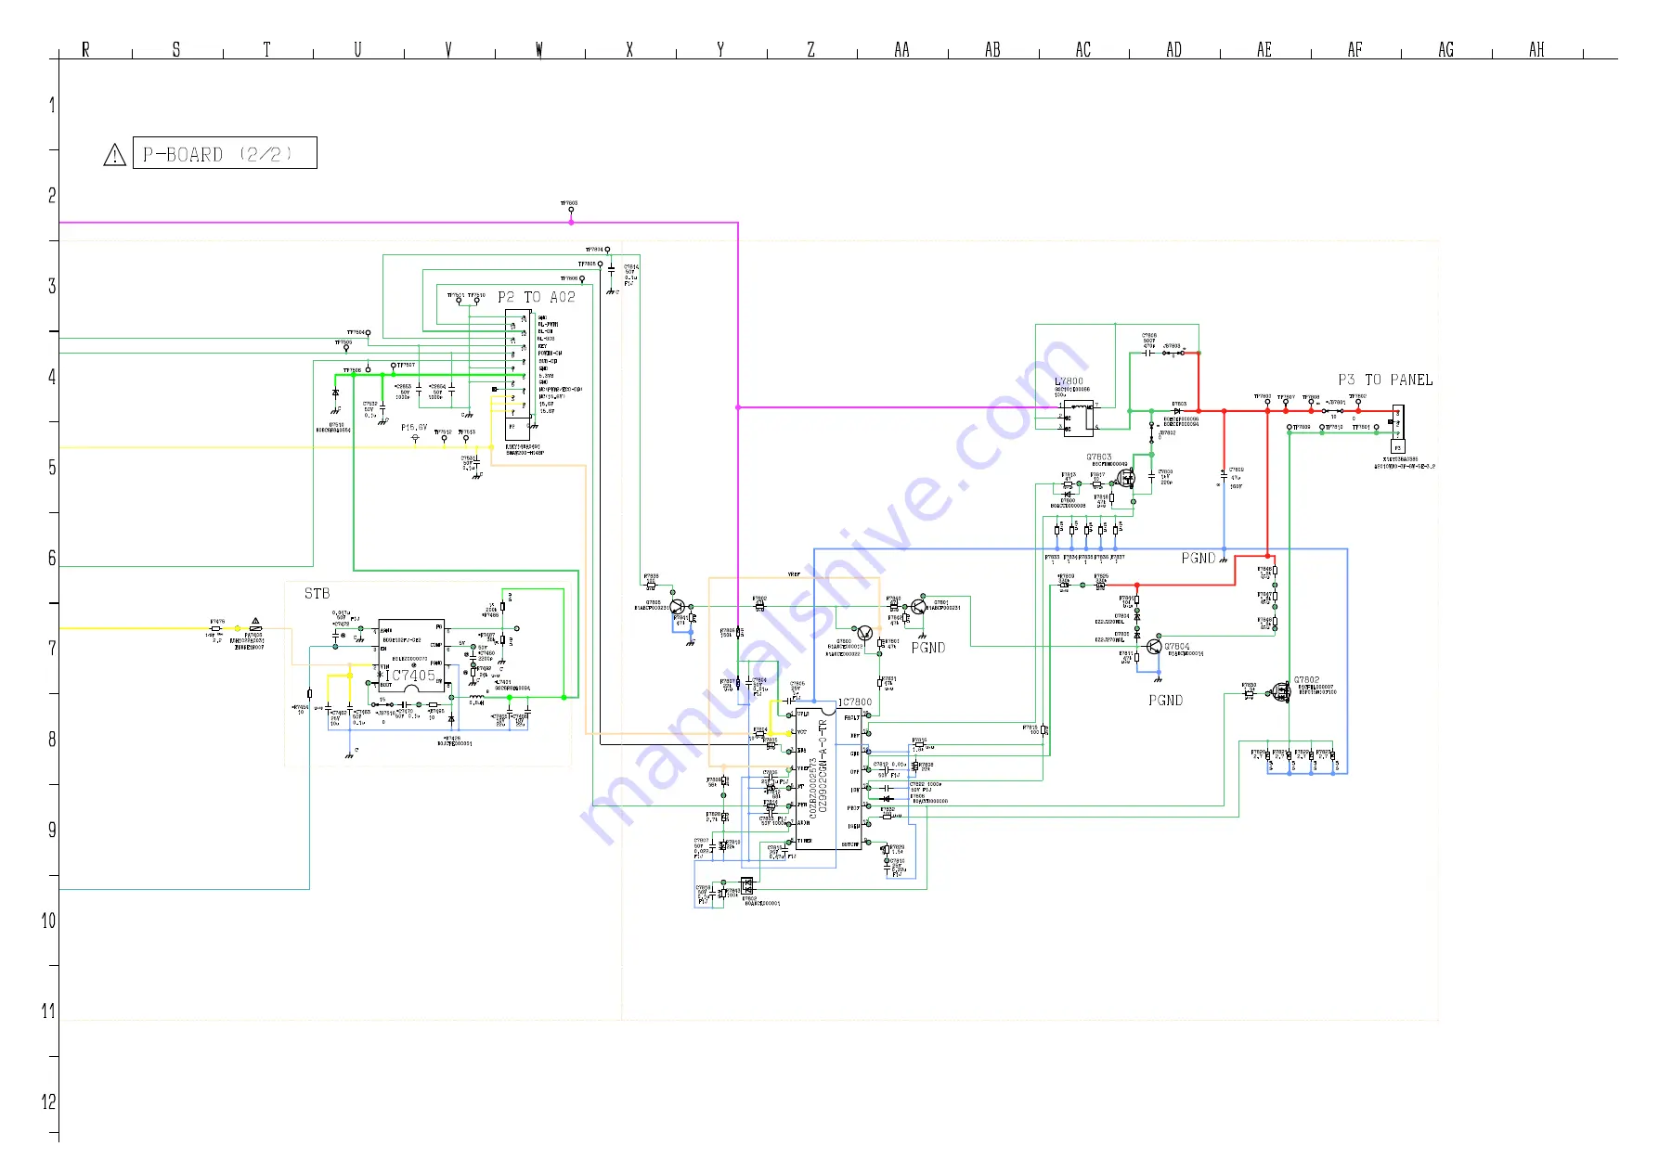Click the "VREF" net label above IC7800
The height and width of the screenshot is (1172, 1659).
[794, 574]
